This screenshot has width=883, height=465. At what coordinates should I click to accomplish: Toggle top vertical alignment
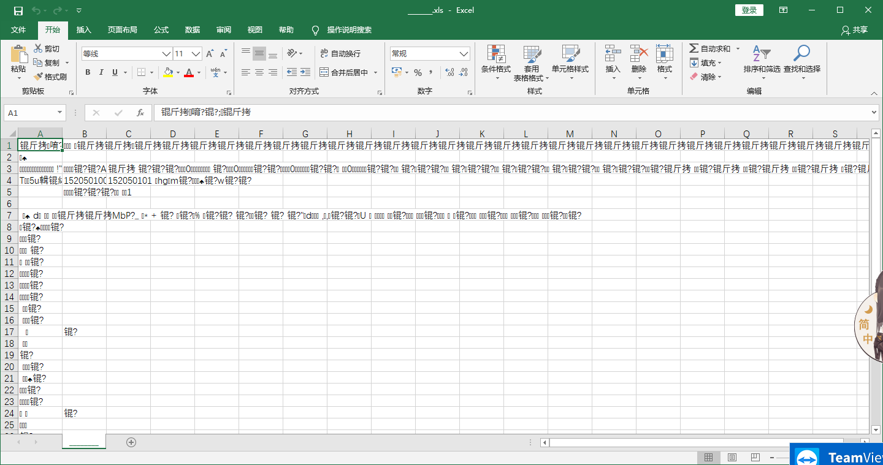click(x=246, y=53)
